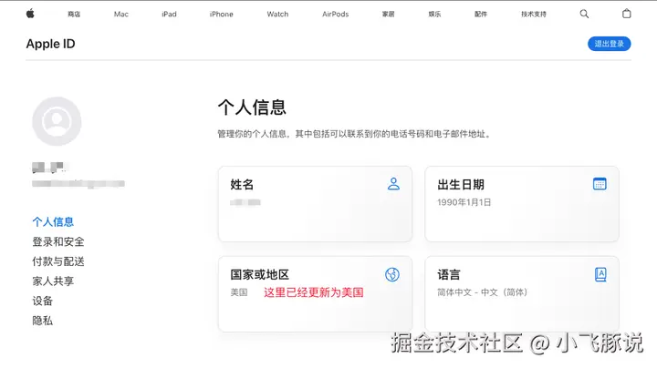Click the Apple logo icon
Image resolution: width=657 pixels, height=368 pixels.
pyautogui.click(x=30, y=14)
